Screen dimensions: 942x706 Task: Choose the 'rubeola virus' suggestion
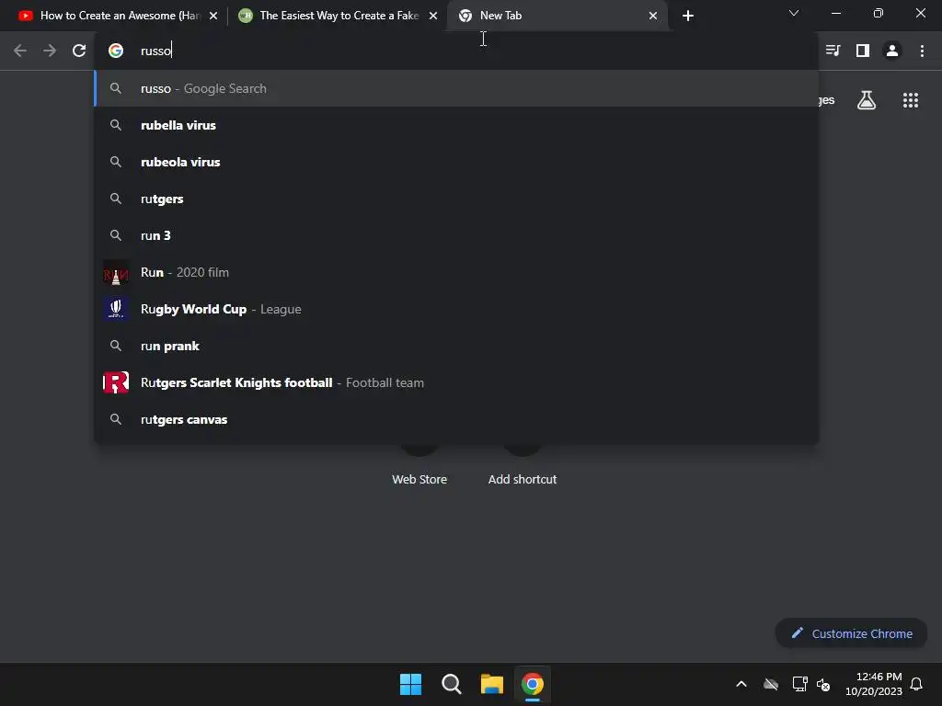click(456, 162)
